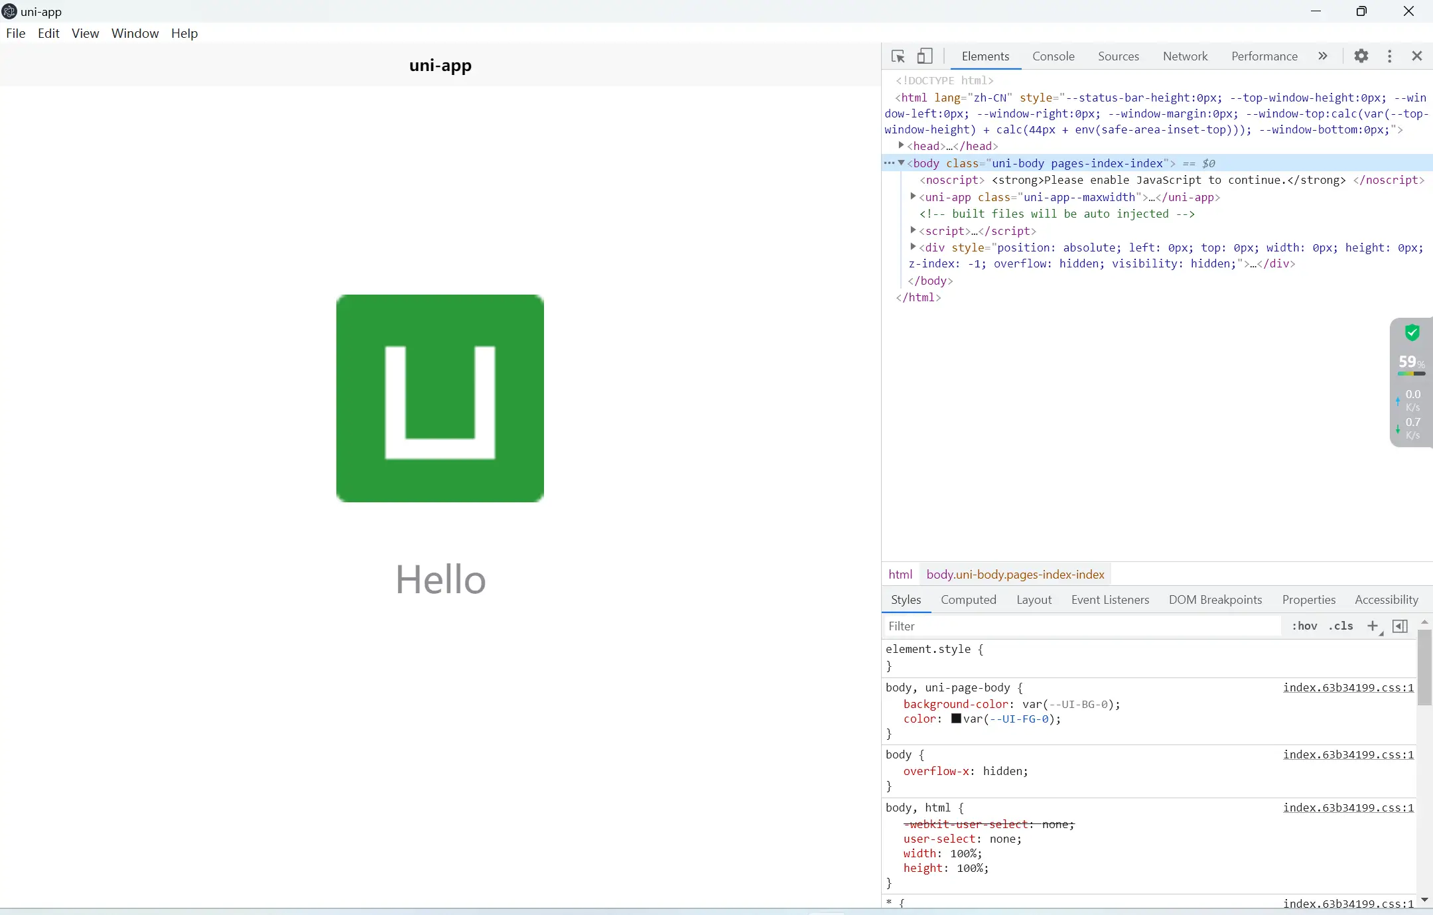Viewport: 1433px width, 915px height.
Task: Open the Properties pane tab
Action: (1309, 600)
